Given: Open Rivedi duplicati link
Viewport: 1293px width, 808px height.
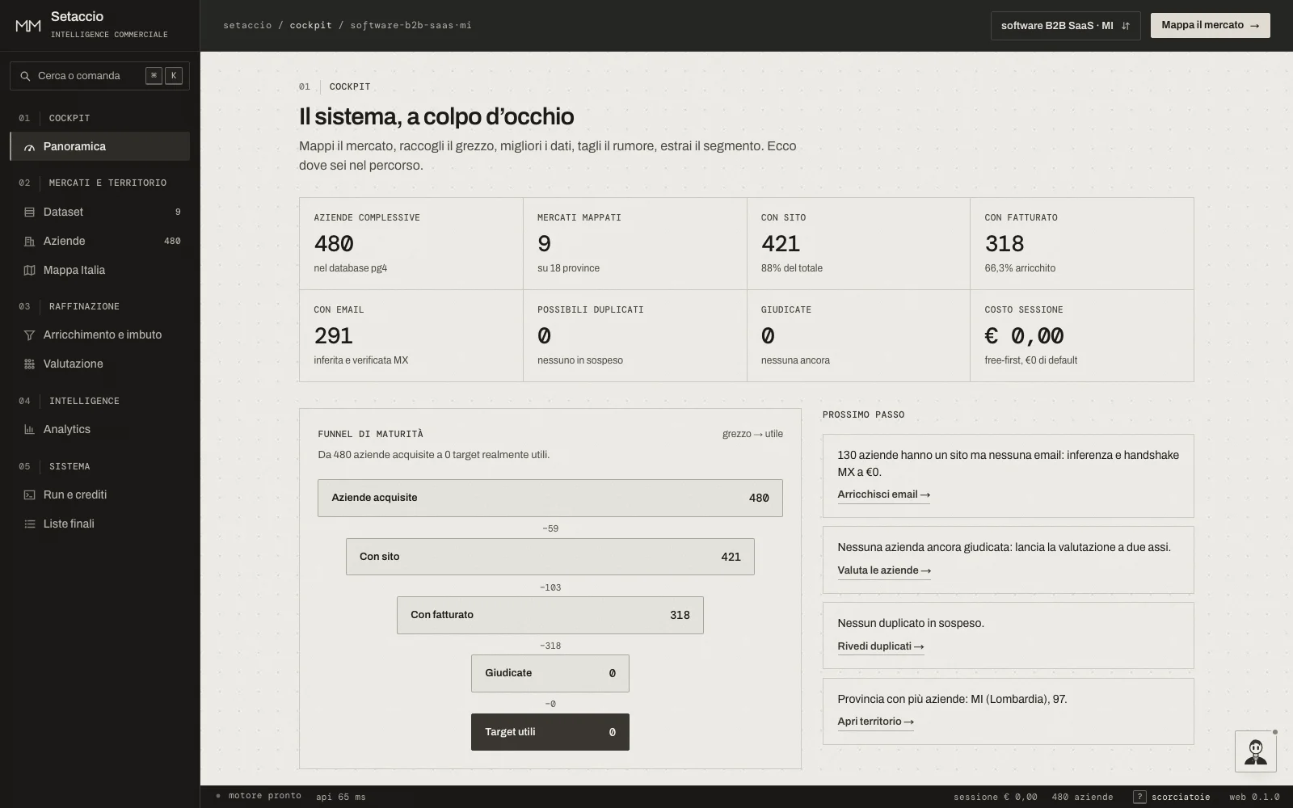Looking at the screenshot, I should [x=881, y=646].
